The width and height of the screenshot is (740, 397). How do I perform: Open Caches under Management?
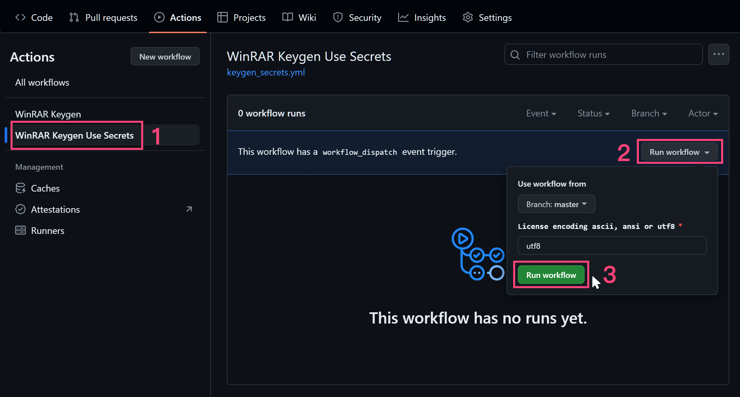(45, 188)
